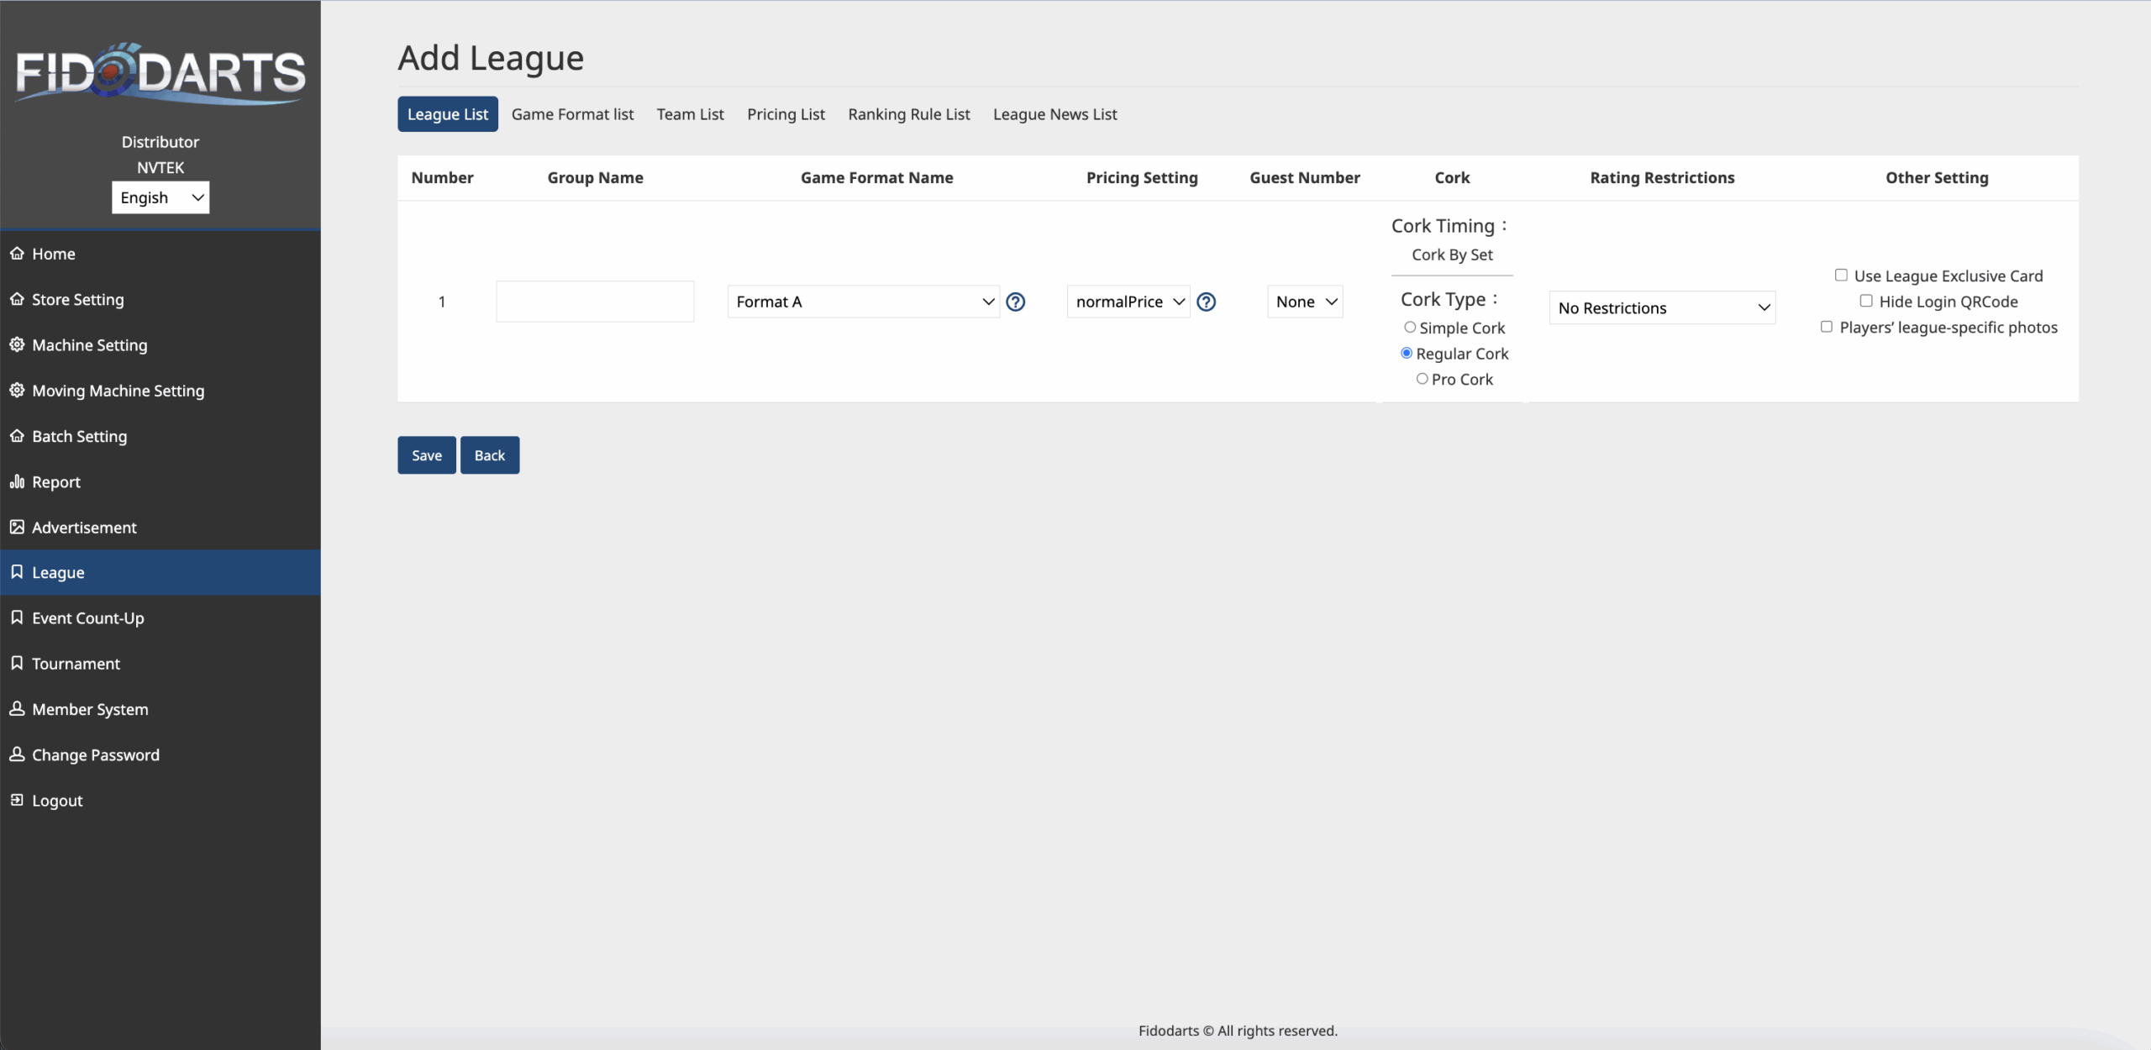Open the Ranking Rule List tab
This screenshot has width=2151, height=1050.
pyautogui.click(x=908, y=114)
